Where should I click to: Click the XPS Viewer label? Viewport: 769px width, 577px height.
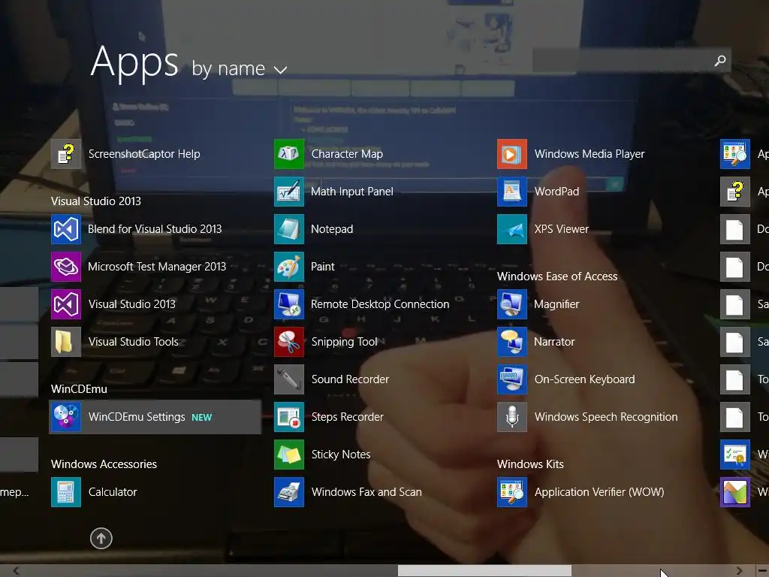click(x=562, y=229)
